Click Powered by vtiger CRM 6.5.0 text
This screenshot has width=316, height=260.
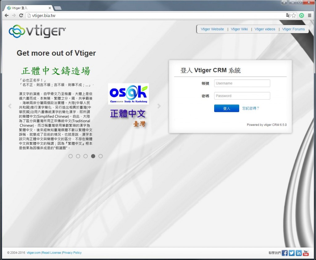point(267,125)
